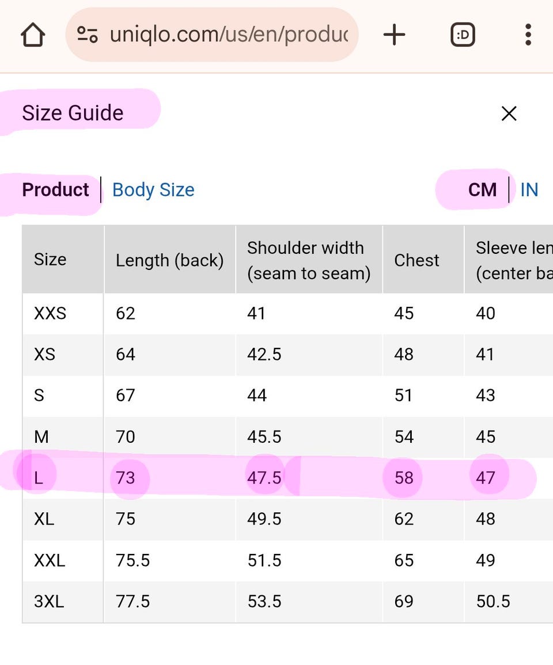This screenshot has height=665, width=553.
Task: Click the XL chest value 62
Action: click(403, 519)
